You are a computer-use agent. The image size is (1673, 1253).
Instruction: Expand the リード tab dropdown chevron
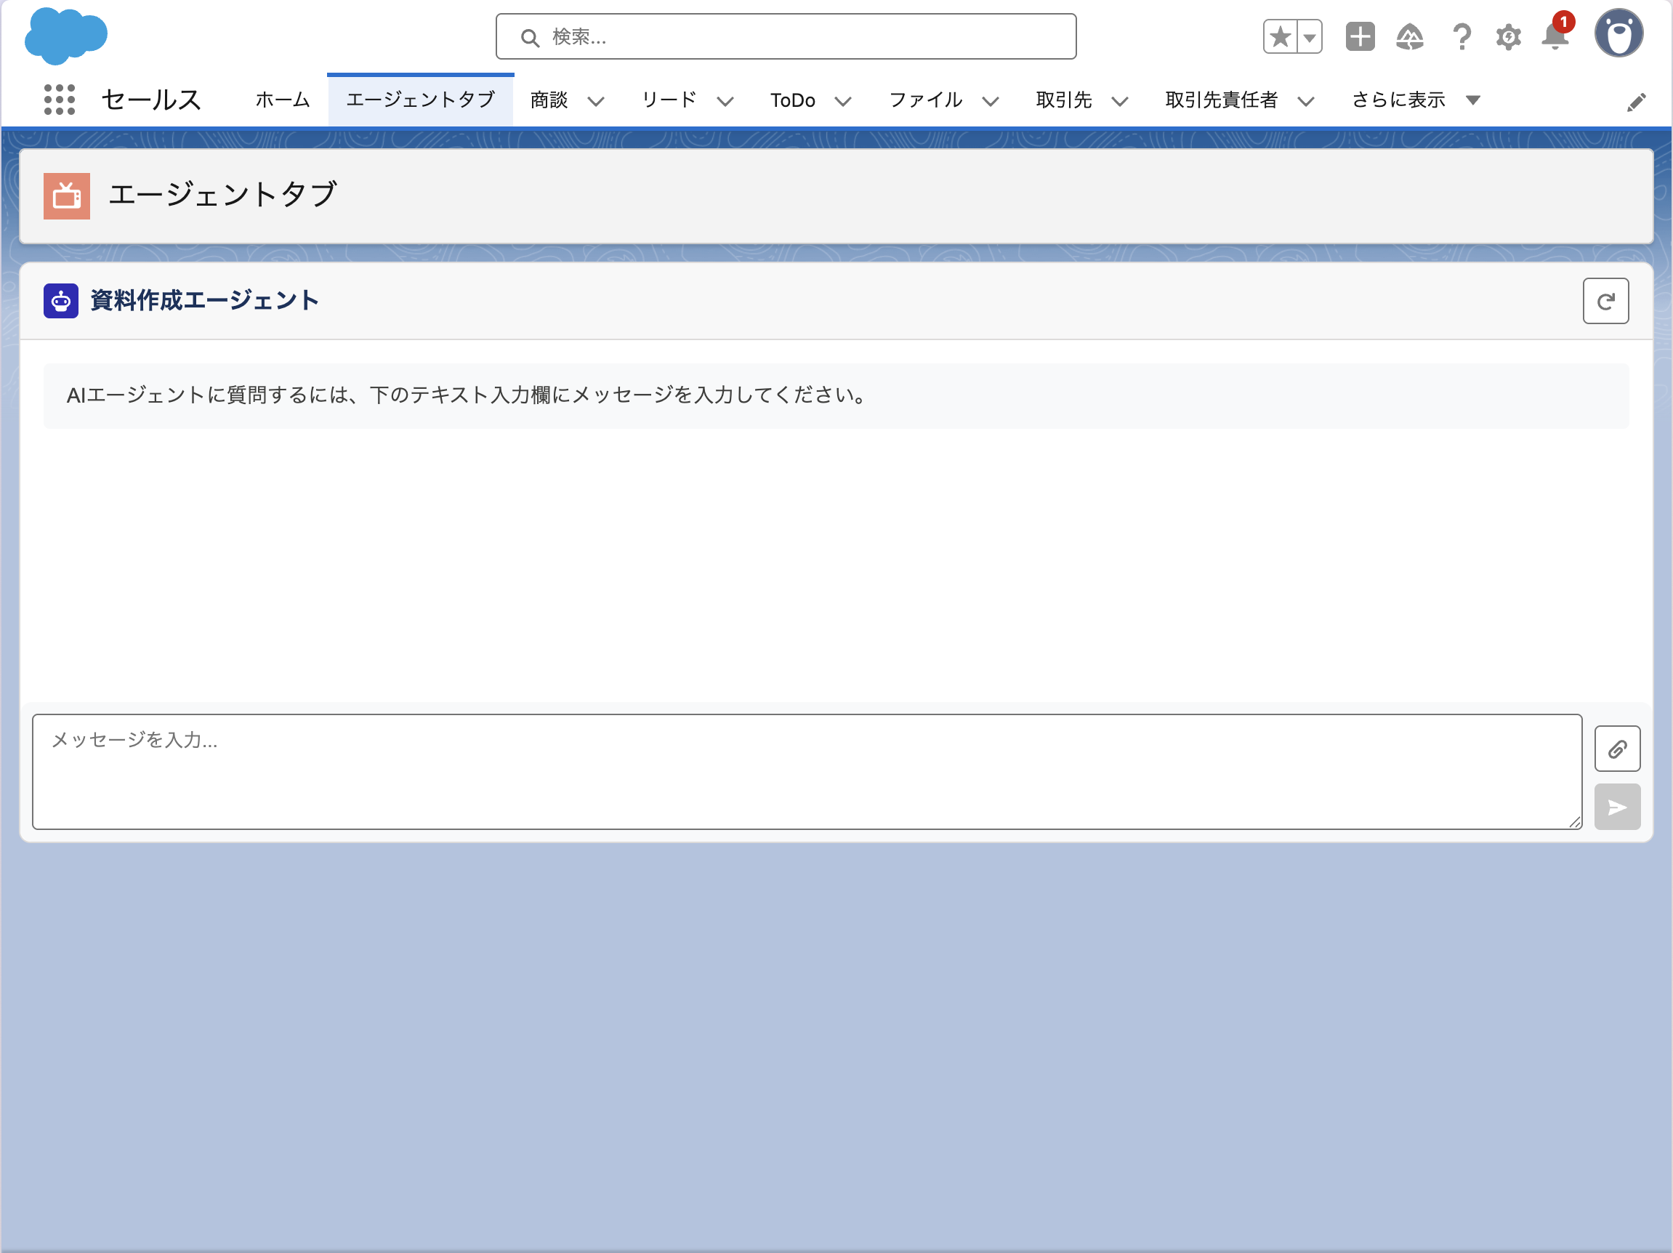(725, 101)
